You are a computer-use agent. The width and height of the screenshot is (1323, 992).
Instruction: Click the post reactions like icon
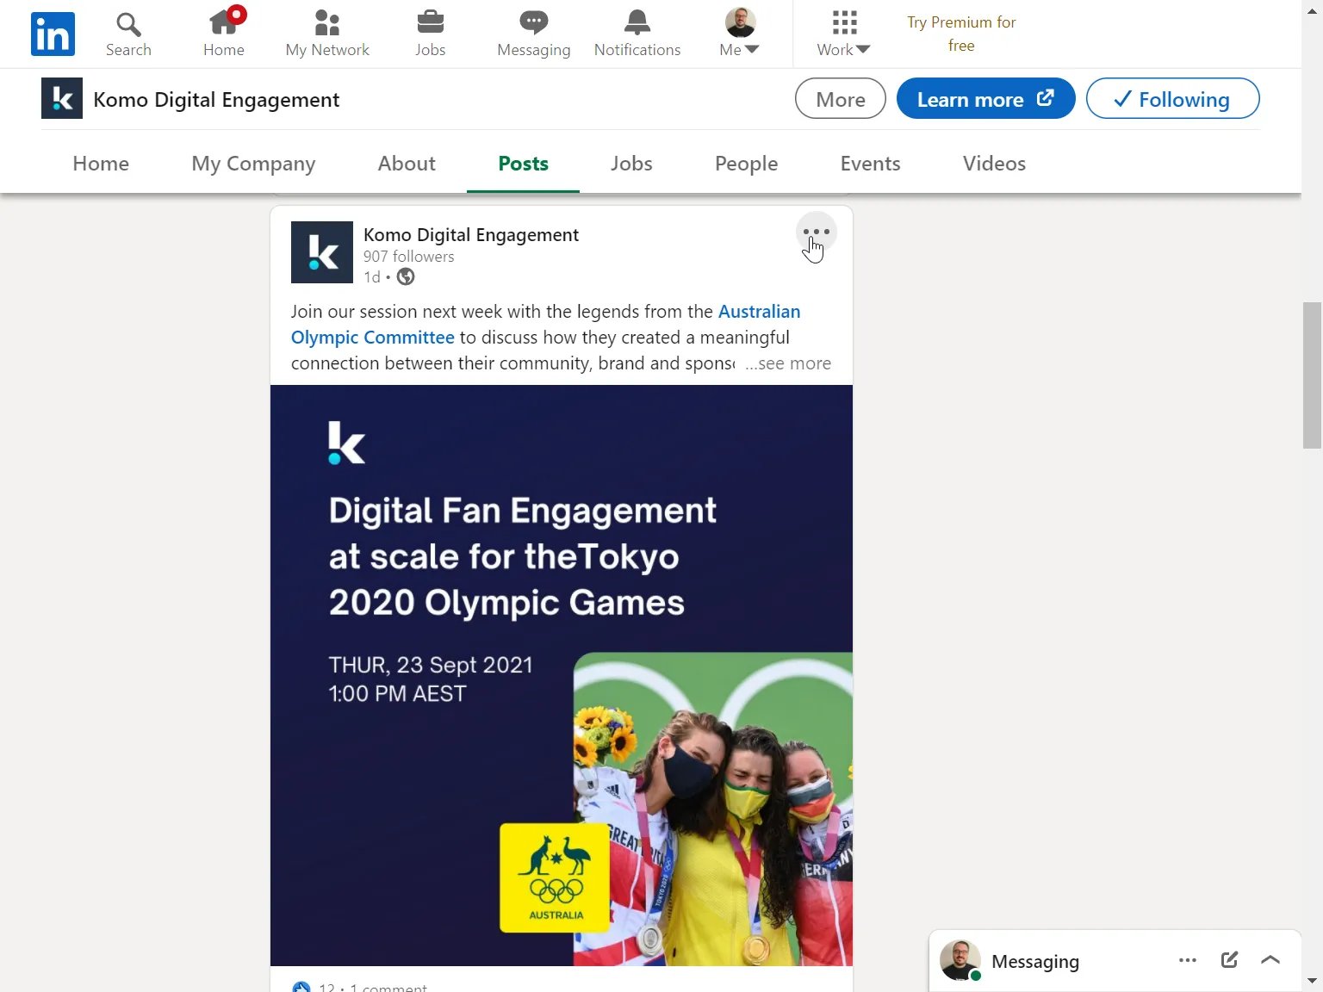click(301, 988)
